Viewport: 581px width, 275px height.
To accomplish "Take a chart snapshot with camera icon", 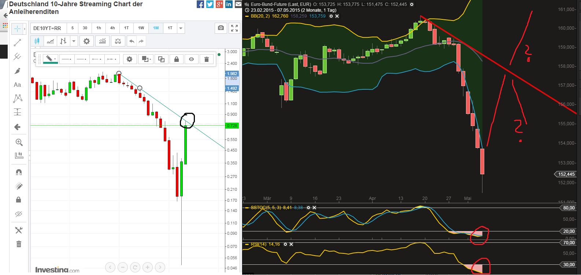I will [x=221, y=28].
